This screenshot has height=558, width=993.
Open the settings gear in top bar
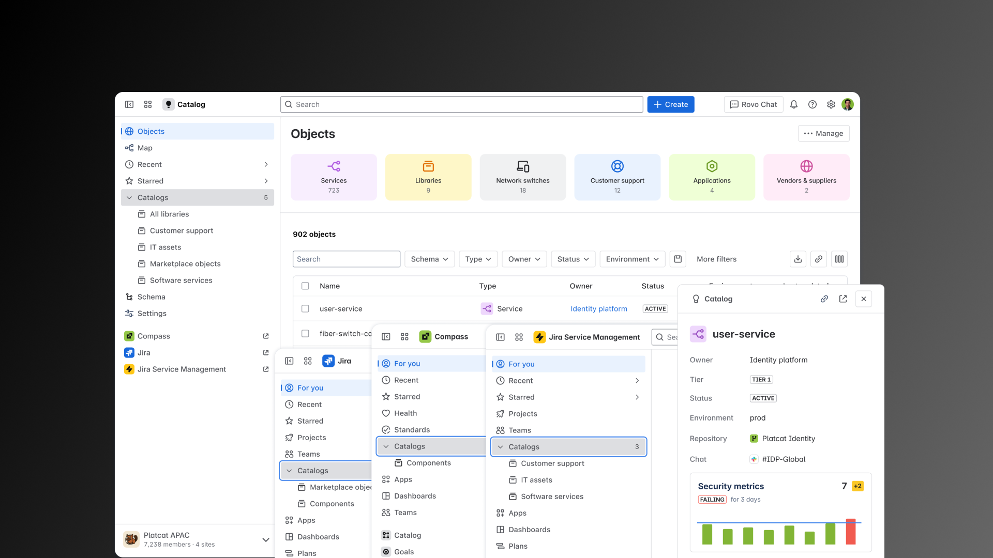[x=831, y=104]
